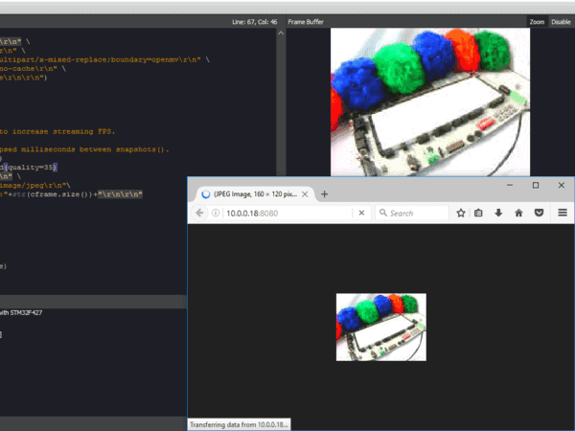Click the 10.0.0.18:8080 address field

pyautogui.click(x=287, y=213)
